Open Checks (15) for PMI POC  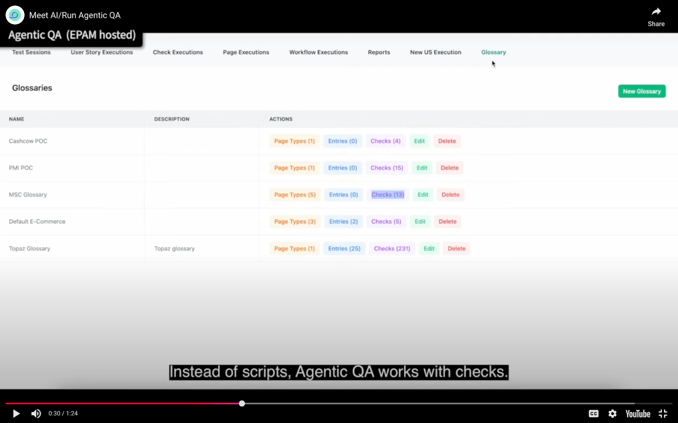click(x=387, y=168)
